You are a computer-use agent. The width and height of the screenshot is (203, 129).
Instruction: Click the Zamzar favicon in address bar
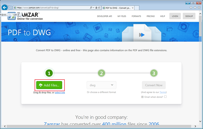pos(15,8)
